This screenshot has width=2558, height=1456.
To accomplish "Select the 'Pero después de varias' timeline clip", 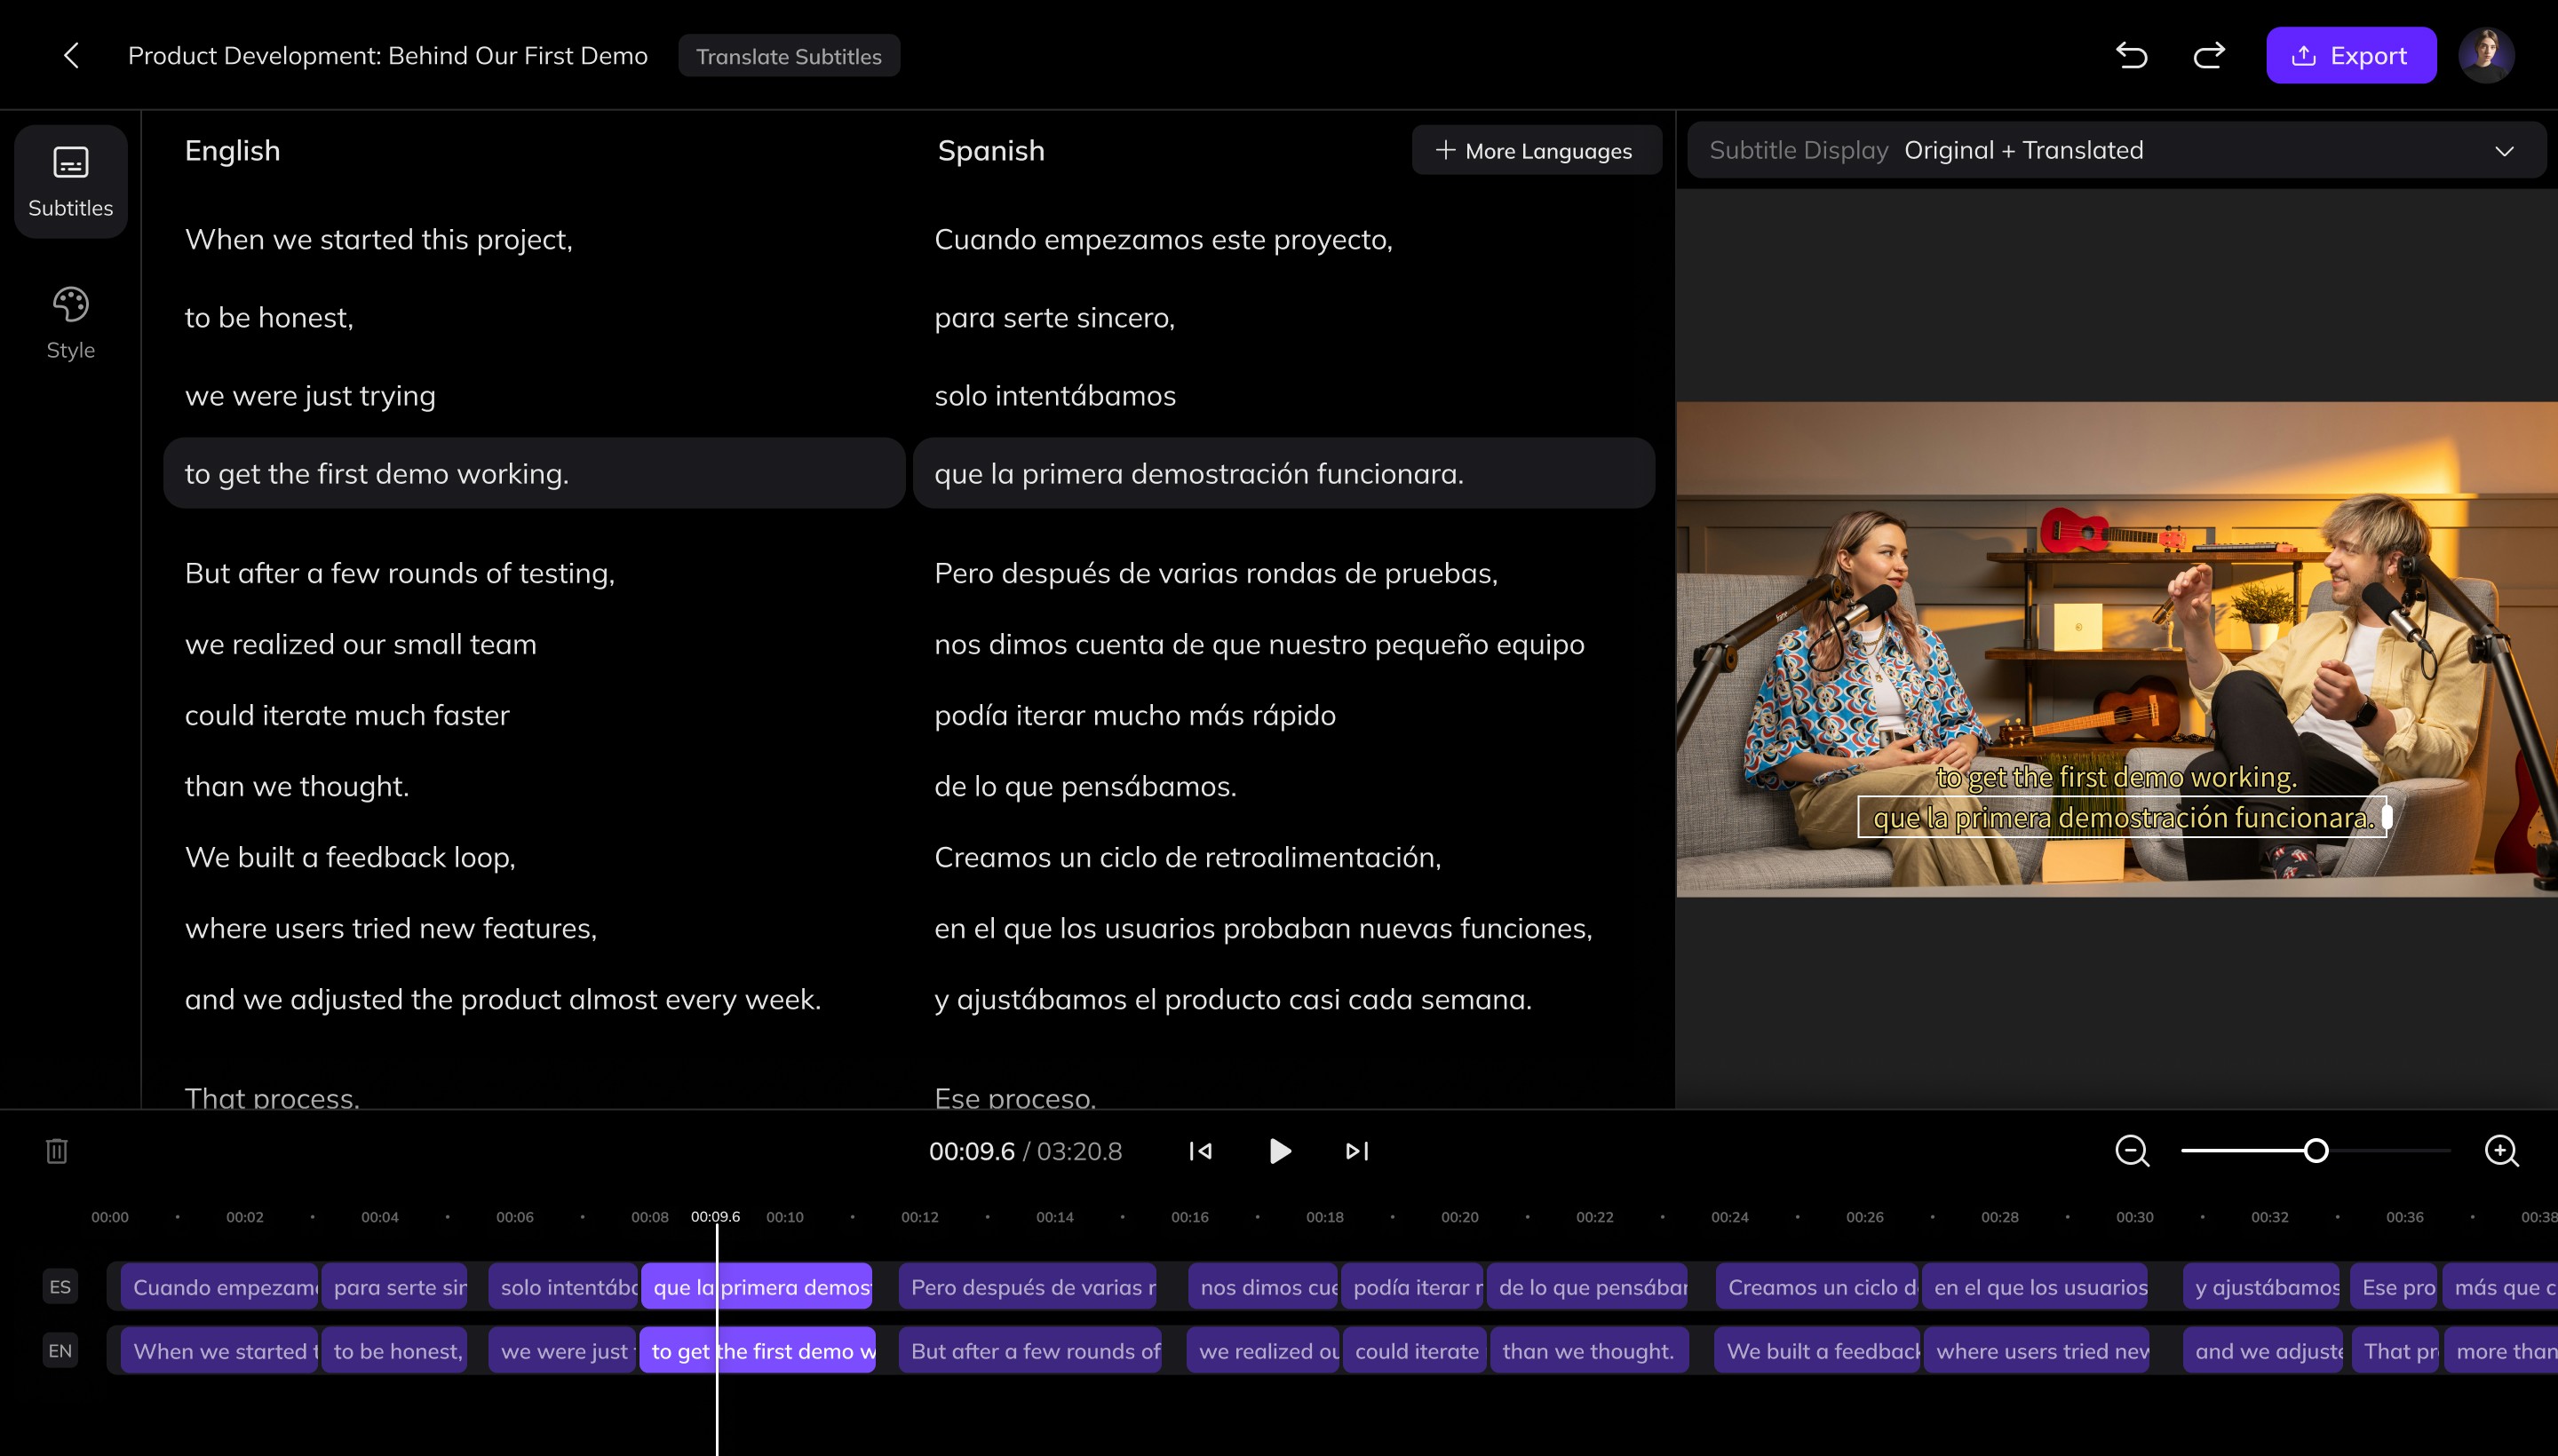I will click(1030, 1287).
